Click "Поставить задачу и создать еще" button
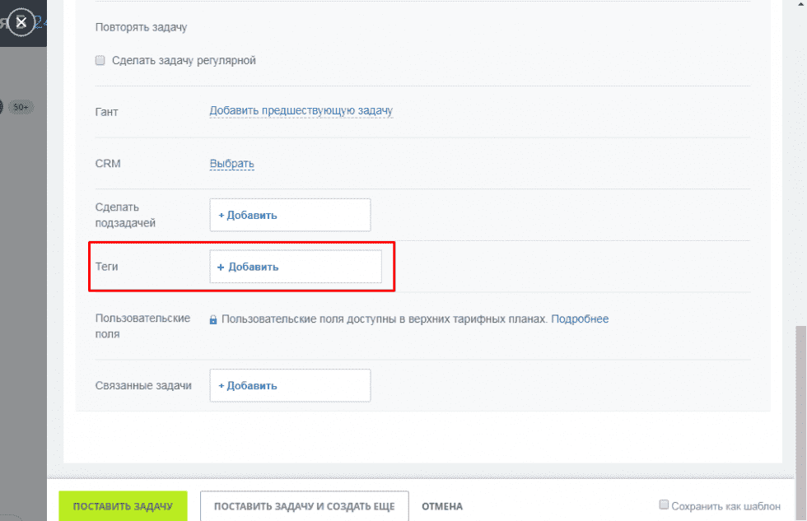Viewport: 807px width, 521px height. tap(304, 506)
